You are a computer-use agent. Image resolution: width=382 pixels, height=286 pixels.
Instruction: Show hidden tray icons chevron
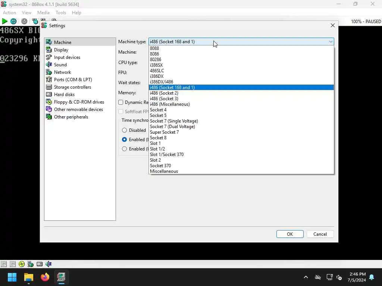coord(306,277)
